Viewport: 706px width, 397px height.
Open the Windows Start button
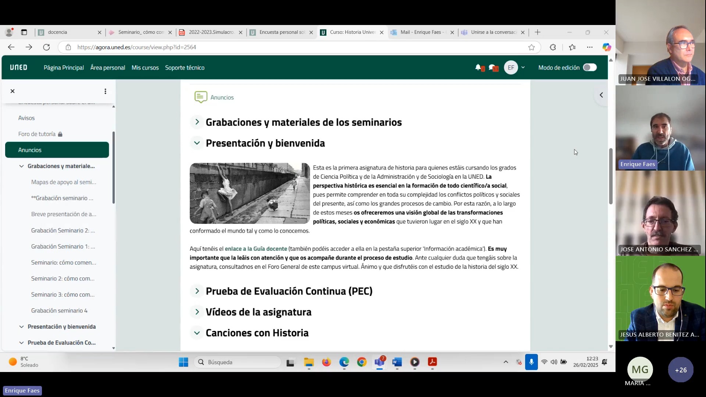tap(183, 362)
